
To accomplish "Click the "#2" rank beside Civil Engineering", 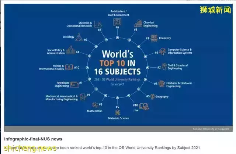I will (159, 68).
